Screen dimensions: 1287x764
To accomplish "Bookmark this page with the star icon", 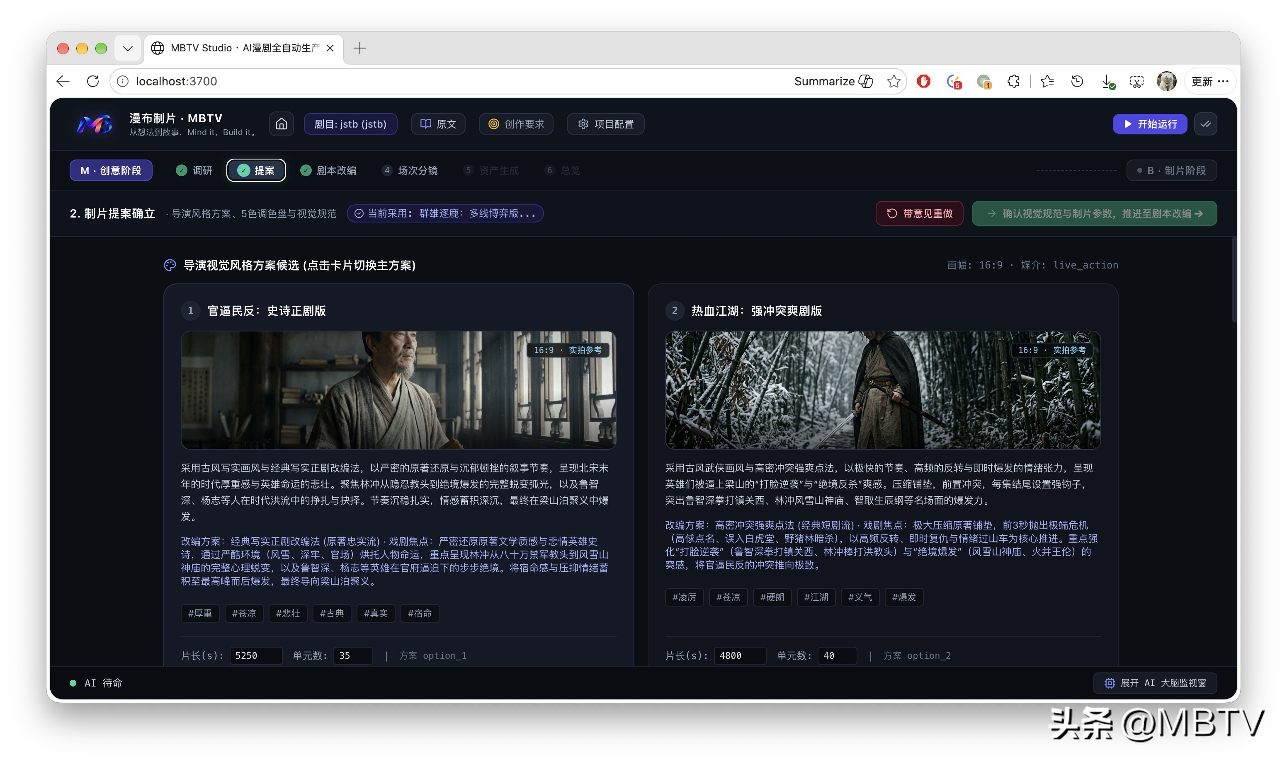I will tap(894, 81).
